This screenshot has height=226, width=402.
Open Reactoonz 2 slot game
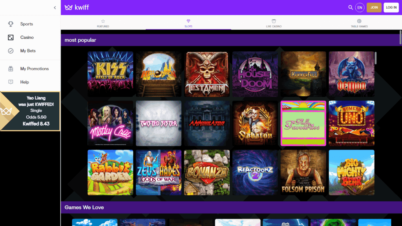coord(255,173)
